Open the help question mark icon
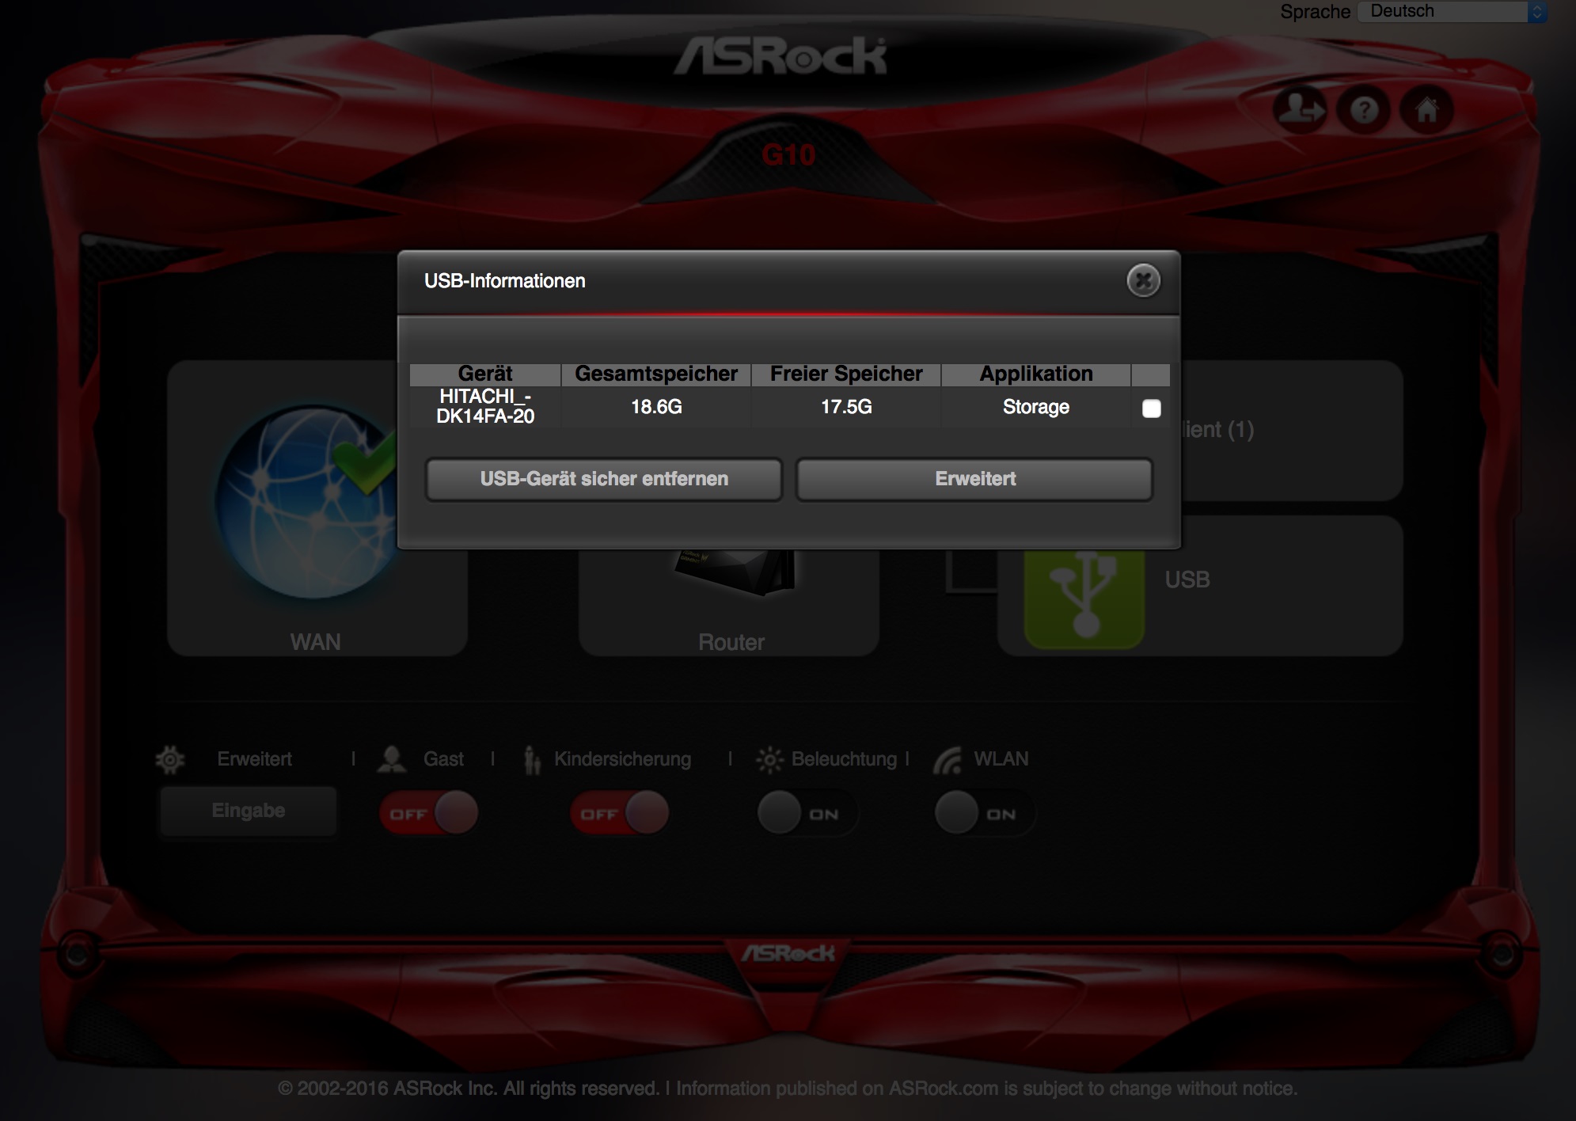Screen dimensions: 1576x1121 click(x=1364, y=110)
